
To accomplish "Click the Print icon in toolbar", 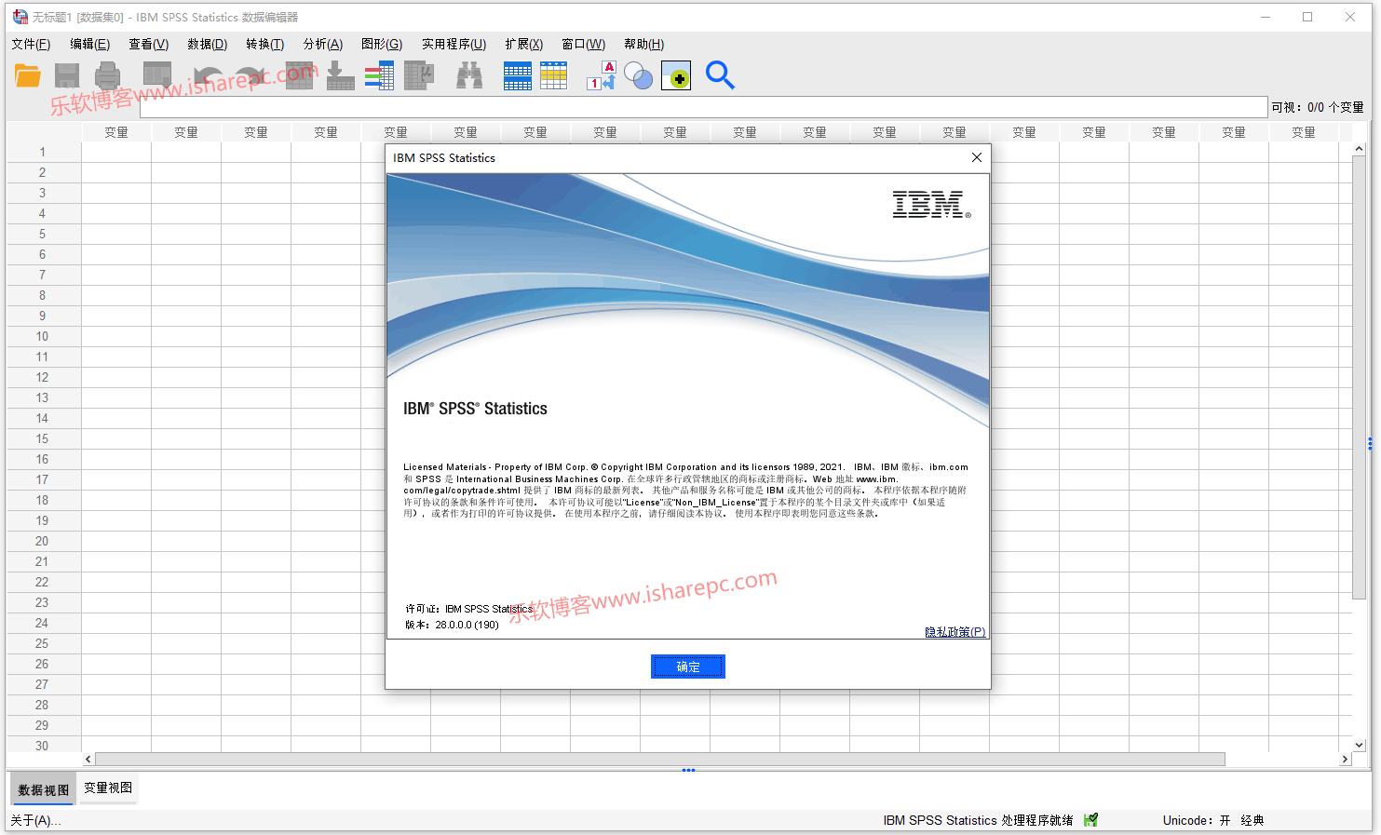I will (108, 76).
